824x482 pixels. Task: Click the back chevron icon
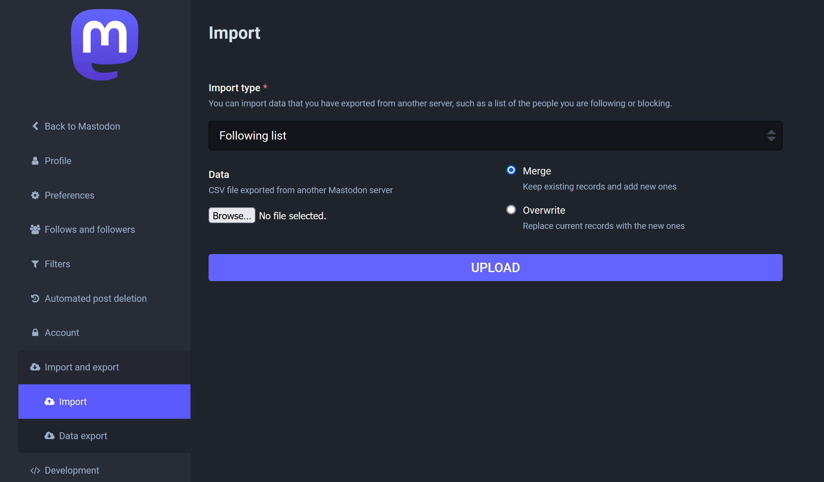click(35, 126)
